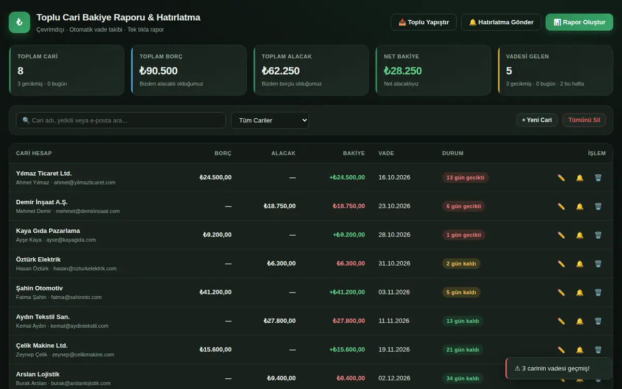
Task: Edit Aydın Tekstil San. with pencil icon
Action: (561, 321)
